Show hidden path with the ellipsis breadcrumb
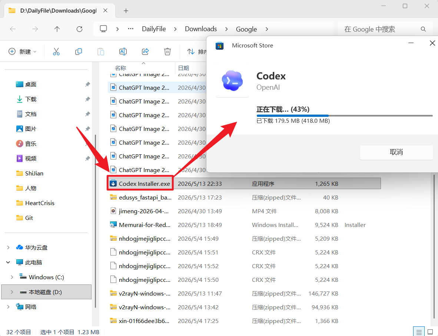 click(x=130, y=29)
